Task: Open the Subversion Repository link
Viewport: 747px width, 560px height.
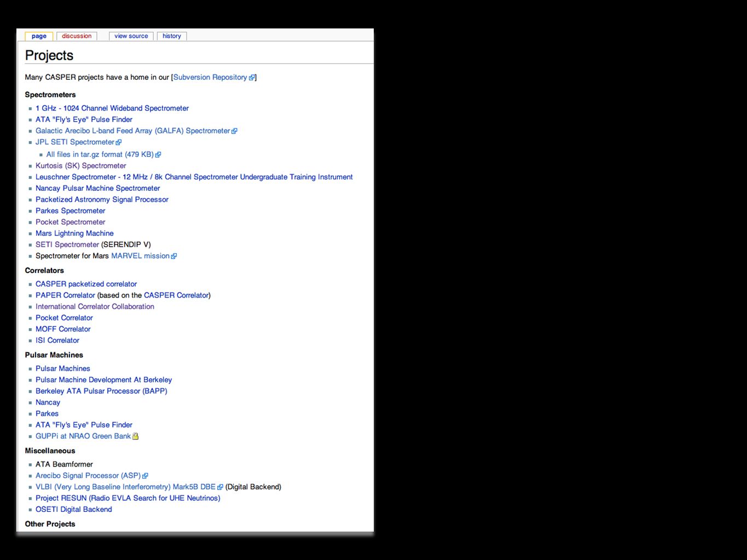Action: click(210, 77)
